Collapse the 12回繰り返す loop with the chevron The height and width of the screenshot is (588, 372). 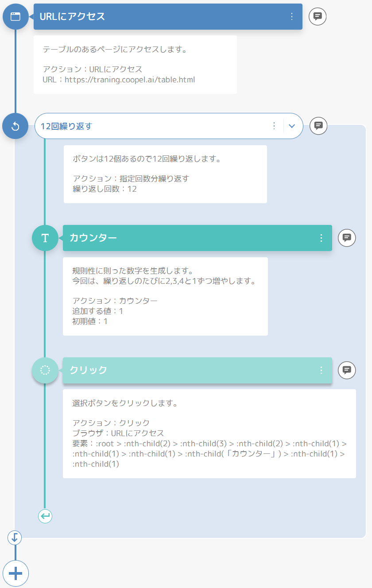click(292, 126)
